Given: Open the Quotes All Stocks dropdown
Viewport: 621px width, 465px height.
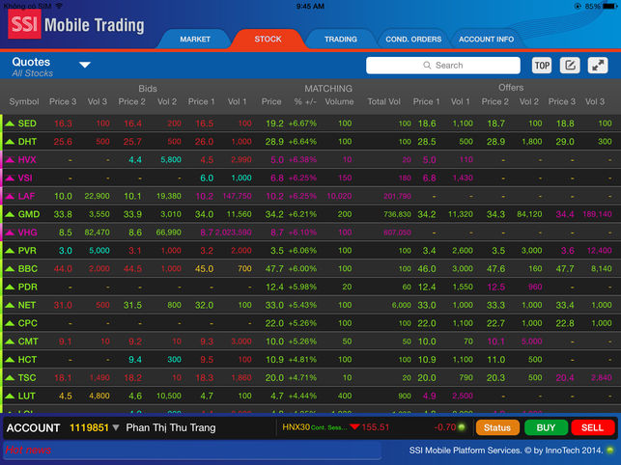Looking at the screenshot, I should pyautogui.click(x=85, y=66).
